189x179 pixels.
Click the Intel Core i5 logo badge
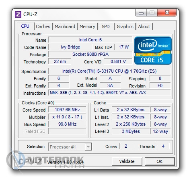[153, 51]
